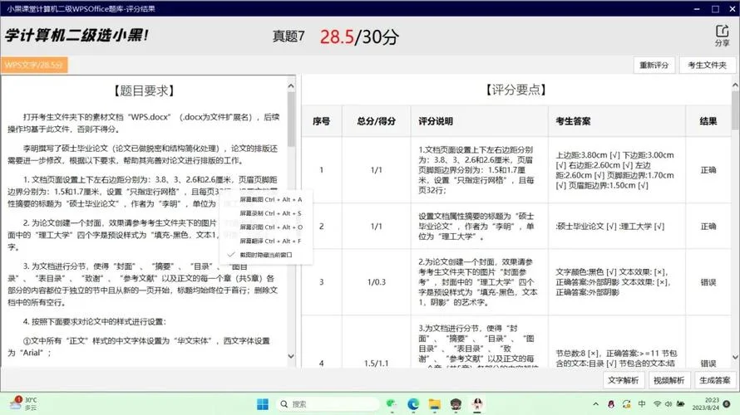Viewport: 740px width, 415px height.
Task: Click the 考生答案 column header
Action: pos(616,121)
